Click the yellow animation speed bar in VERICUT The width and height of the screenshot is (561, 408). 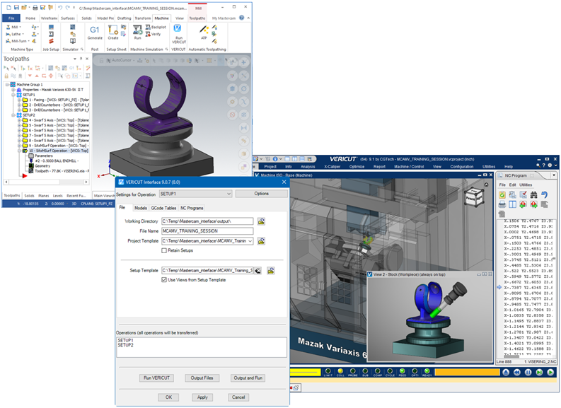click(305, 373)
